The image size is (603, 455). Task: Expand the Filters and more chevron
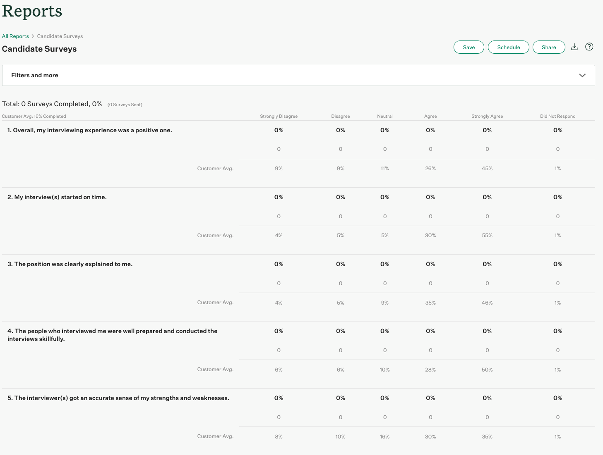pyautogui.click(x=582, y=75)
